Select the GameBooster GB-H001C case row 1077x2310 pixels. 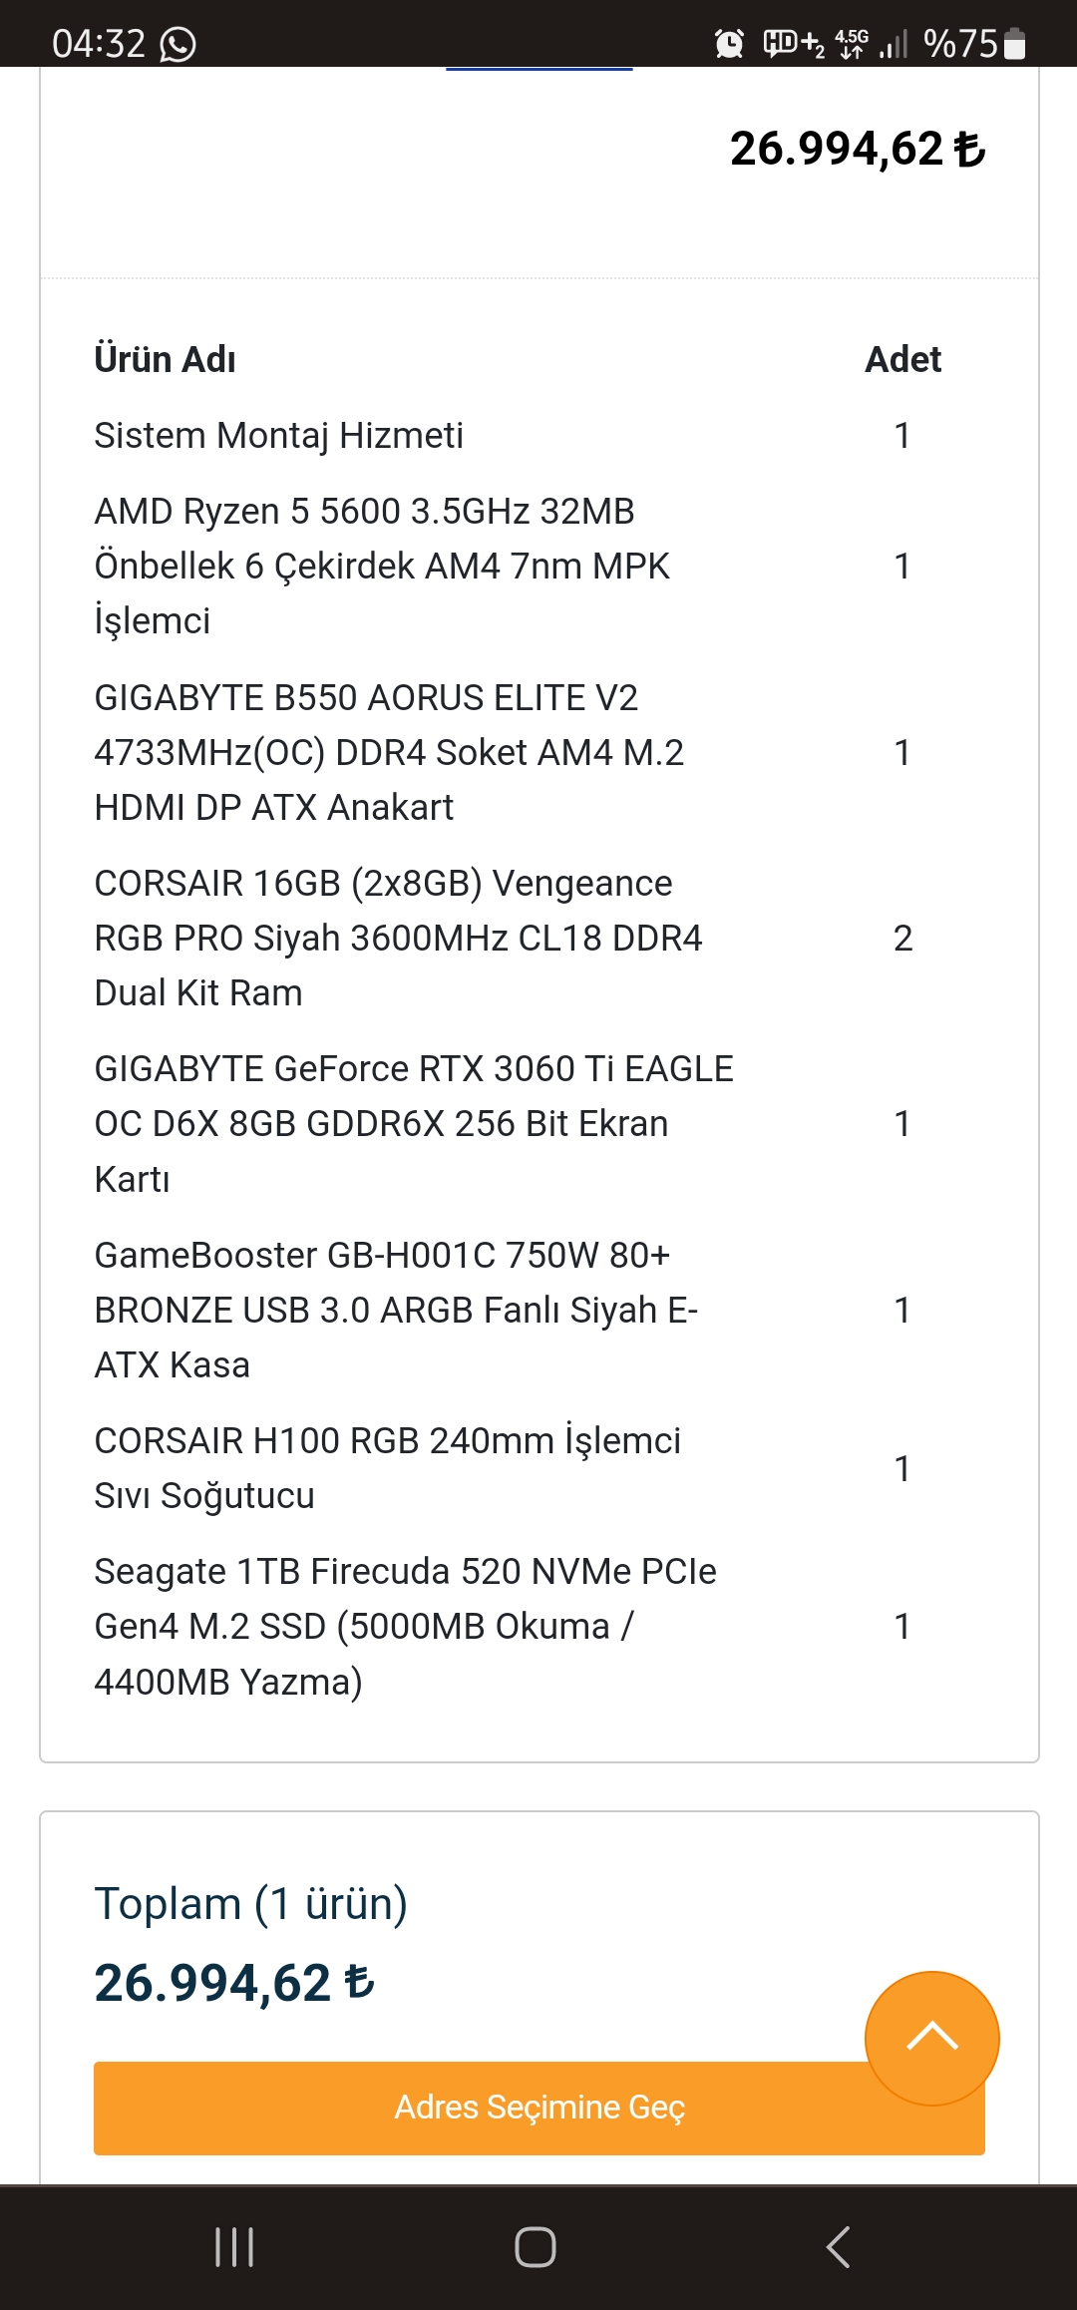point(395,1310)
